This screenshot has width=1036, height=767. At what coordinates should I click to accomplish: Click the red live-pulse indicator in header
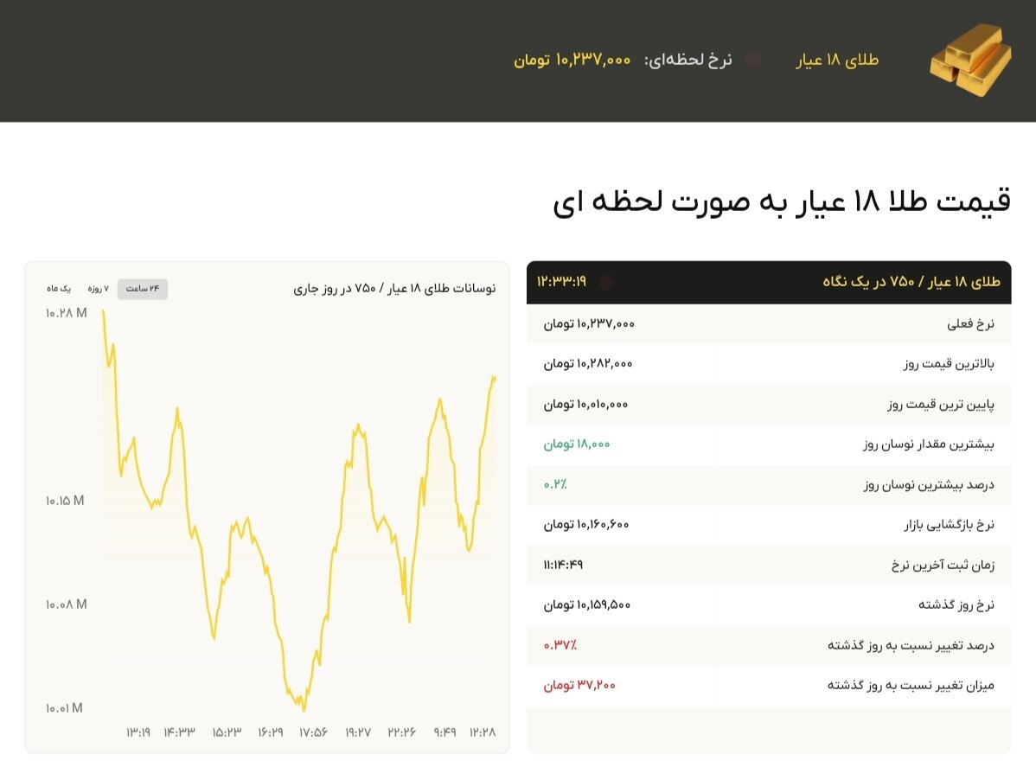click(x=754, y=60)
